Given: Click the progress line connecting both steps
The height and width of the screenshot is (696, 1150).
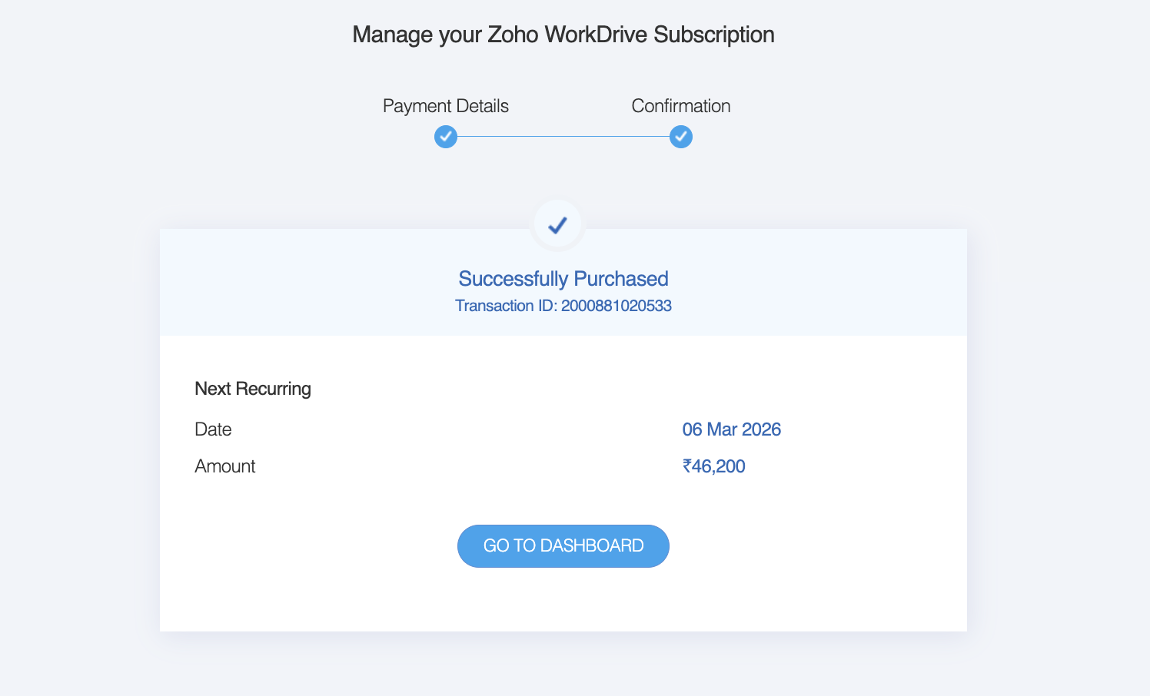Looking at the screenshot, I should (563, 137).
